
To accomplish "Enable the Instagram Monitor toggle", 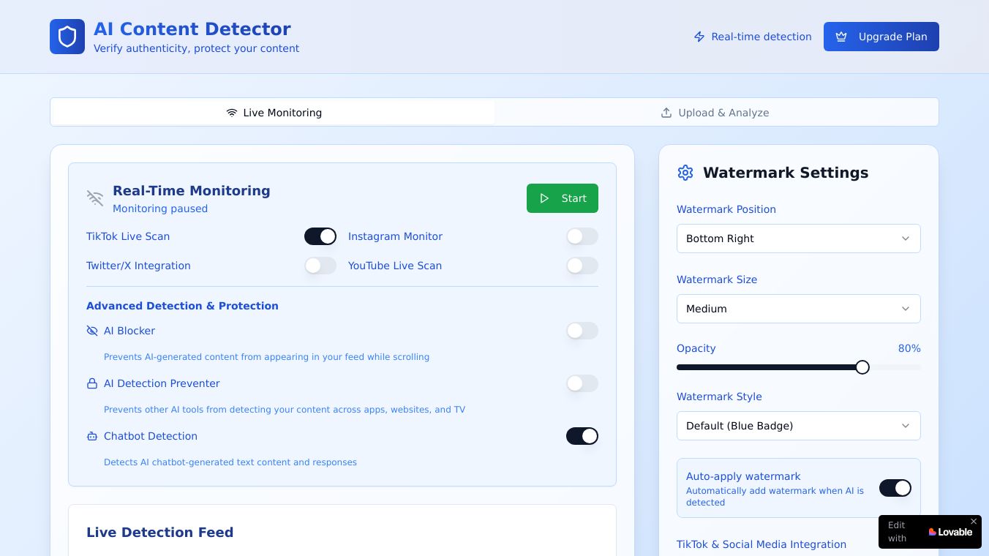I will (582, 236).
